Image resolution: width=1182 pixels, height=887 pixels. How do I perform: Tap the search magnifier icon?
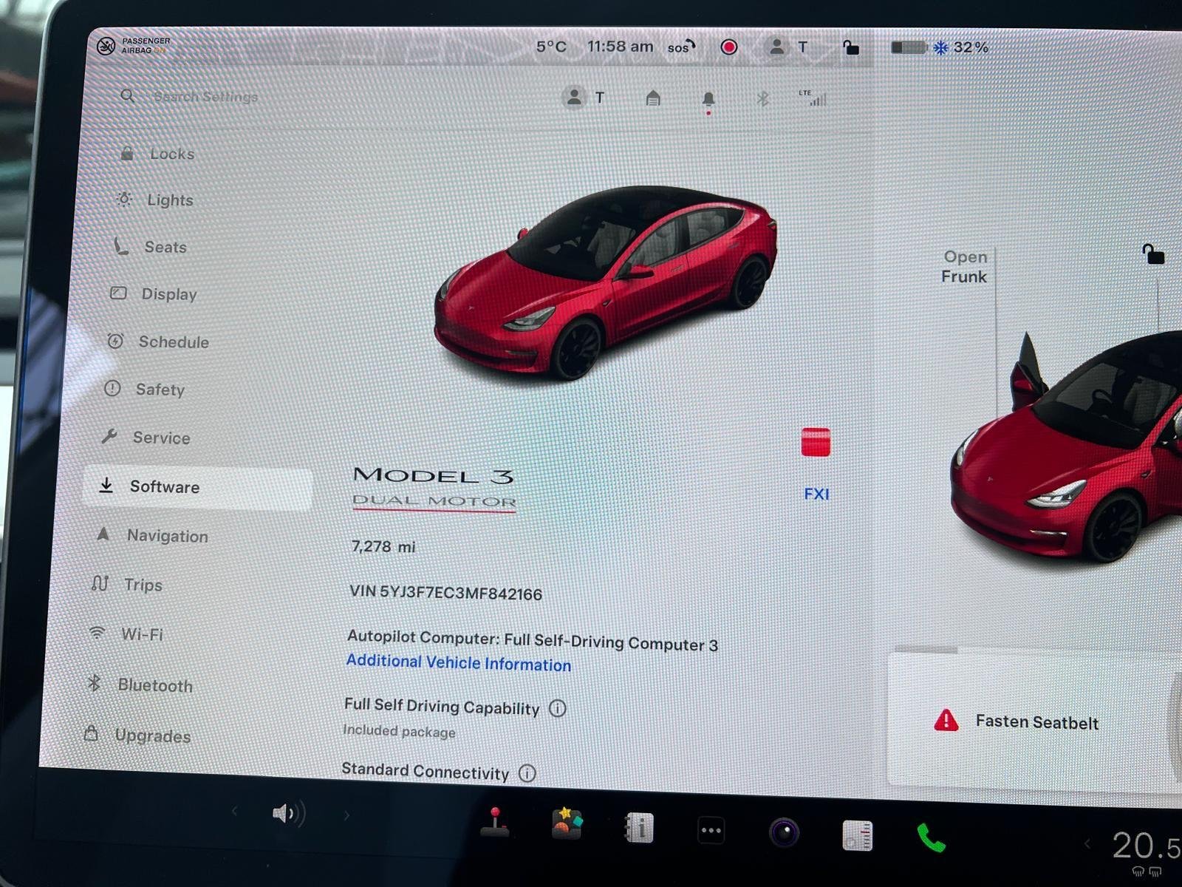click(127, 95)
